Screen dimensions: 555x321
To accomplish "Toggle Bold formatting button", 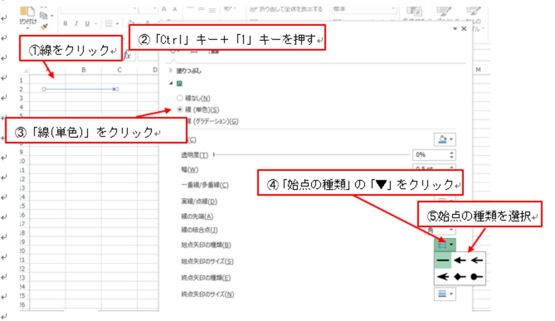I will point(66,24).
